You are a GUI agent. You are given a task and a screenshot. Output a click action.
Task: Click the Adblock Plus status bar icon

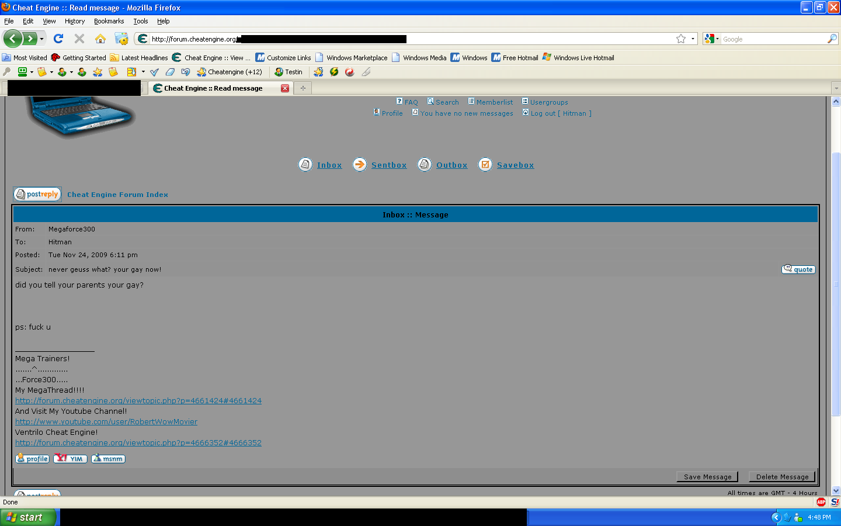(x=821, y=502)
